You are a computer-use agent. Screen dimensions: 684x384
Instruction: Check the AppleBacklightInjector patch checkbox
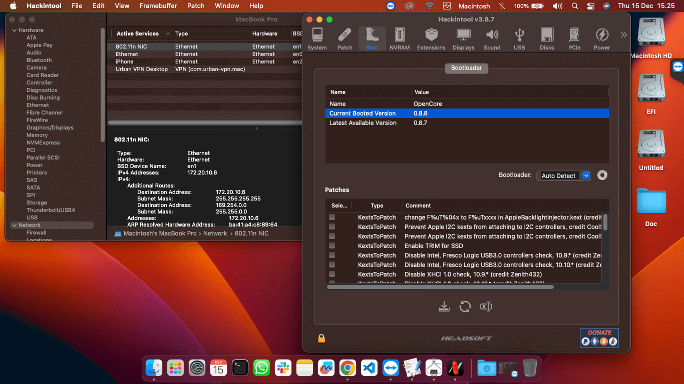click(332, 217)
